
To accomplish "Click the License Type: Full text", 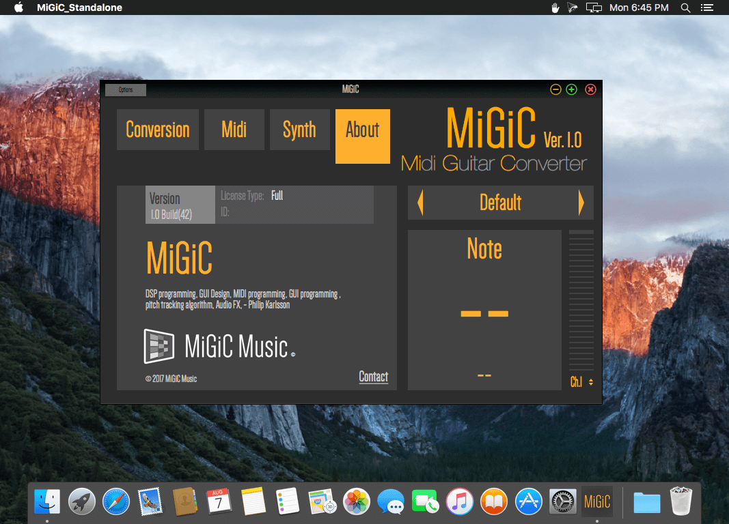I will point(251,196).
